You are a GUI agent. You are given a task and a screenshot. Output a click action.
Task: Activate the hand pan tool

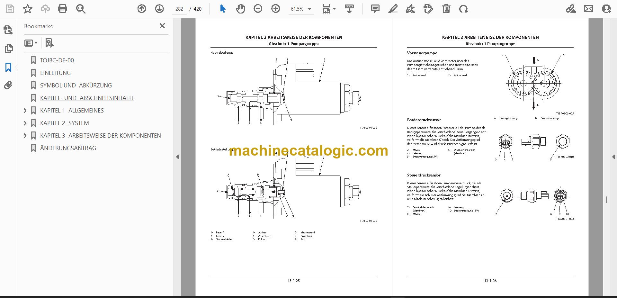(240, 9)
